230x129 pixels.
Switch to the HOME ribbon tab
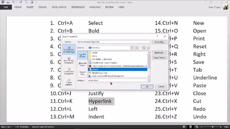(18, 7)
